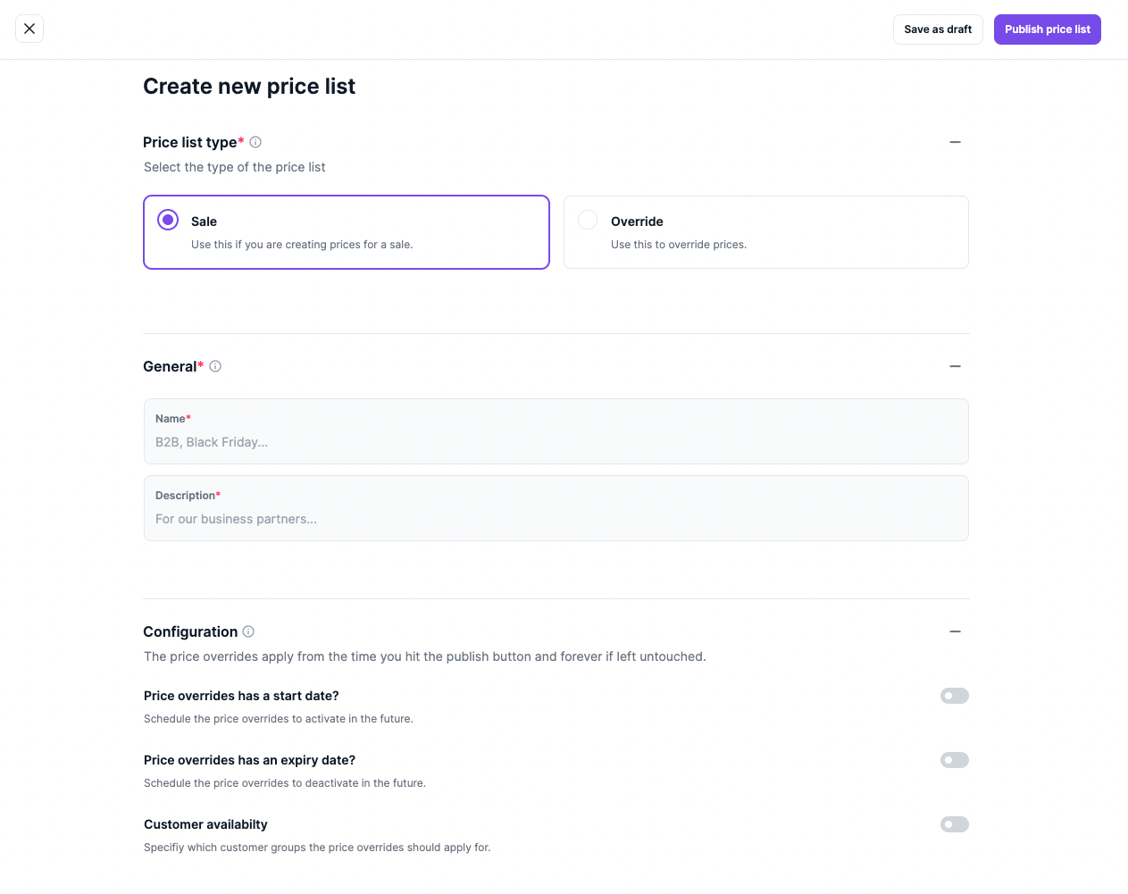Image resolution: width=1128 pixels, height=894 pixels.
Task: Collapse the Price list type section
Action: click(955, 142)
